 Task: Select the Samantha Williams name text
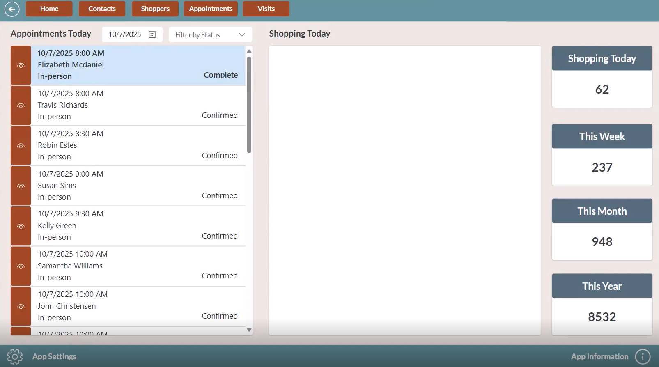point(70,266)
